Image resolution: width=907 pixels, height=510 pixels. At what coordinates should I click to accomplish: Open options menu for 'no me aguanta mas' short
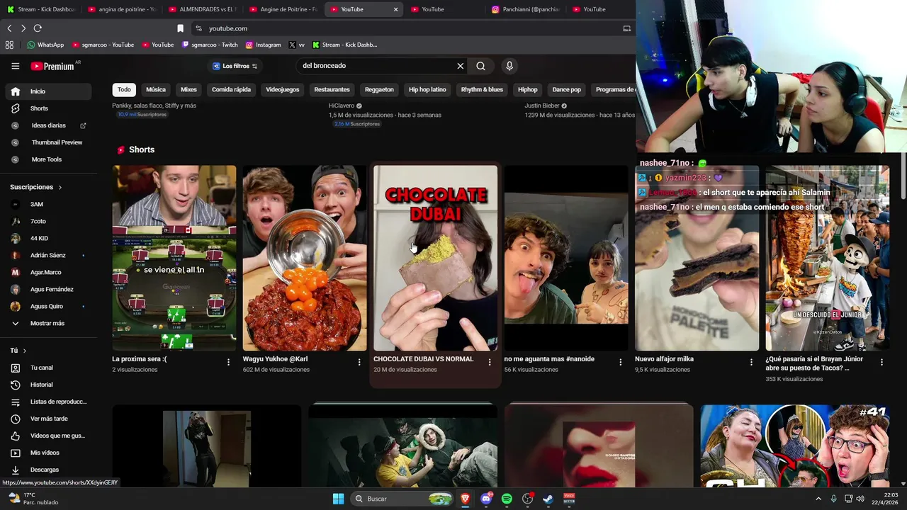621,362
